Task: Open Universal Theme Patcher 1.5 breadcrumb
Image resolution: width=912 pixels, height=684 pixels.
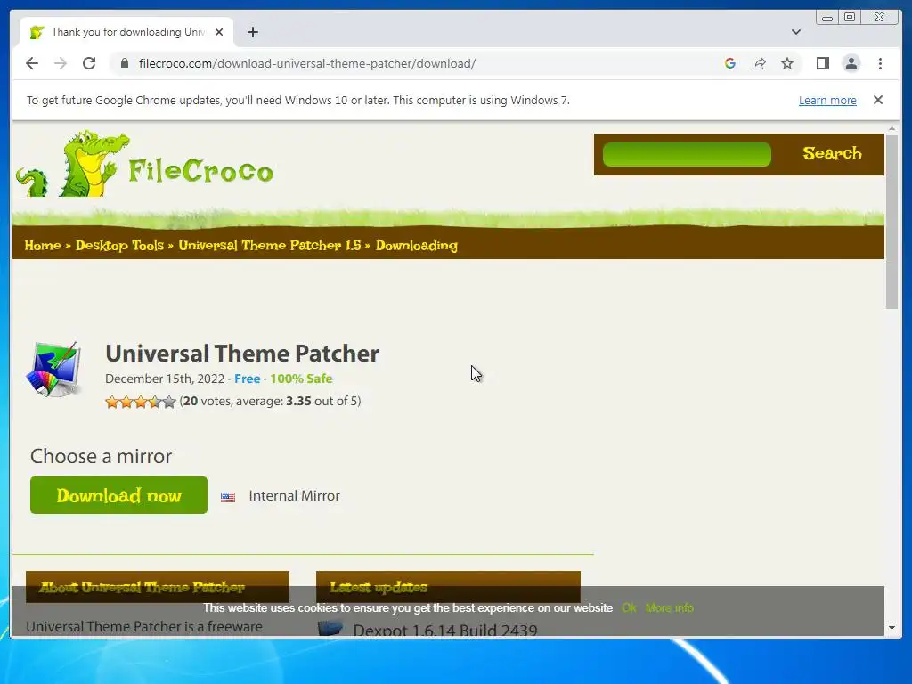Action: coord(270,246)
